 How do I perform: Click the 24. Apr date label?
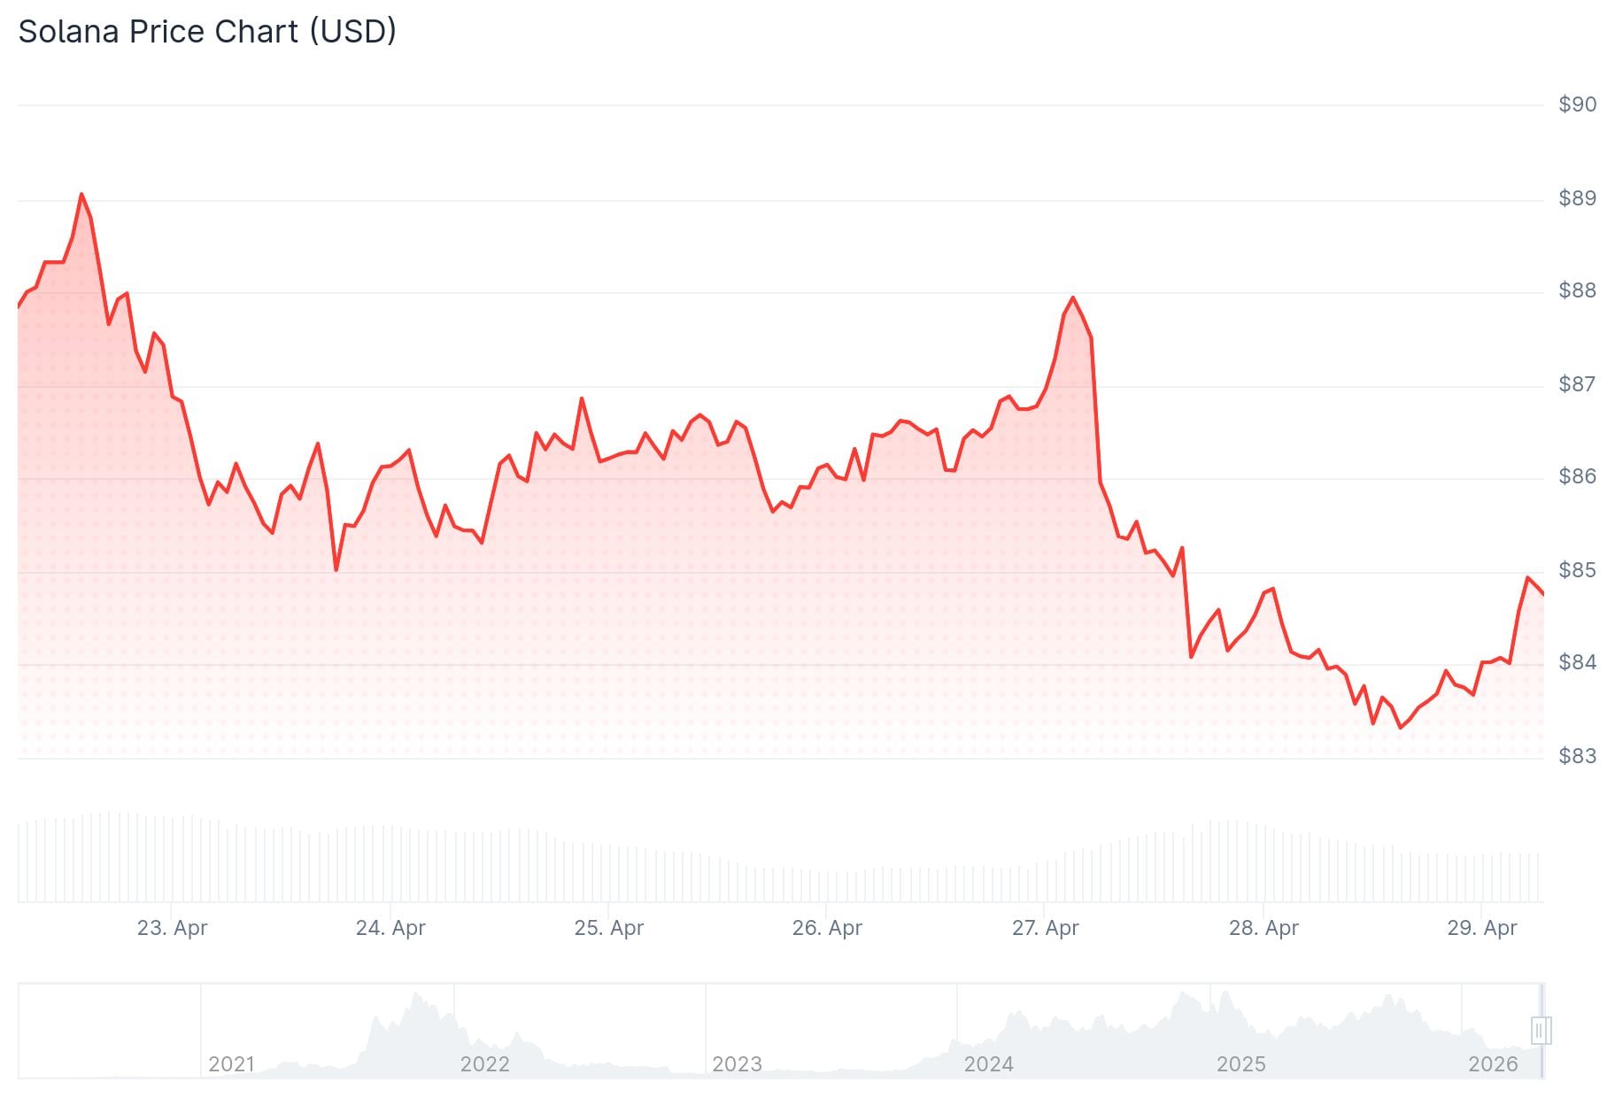(390, 928)
